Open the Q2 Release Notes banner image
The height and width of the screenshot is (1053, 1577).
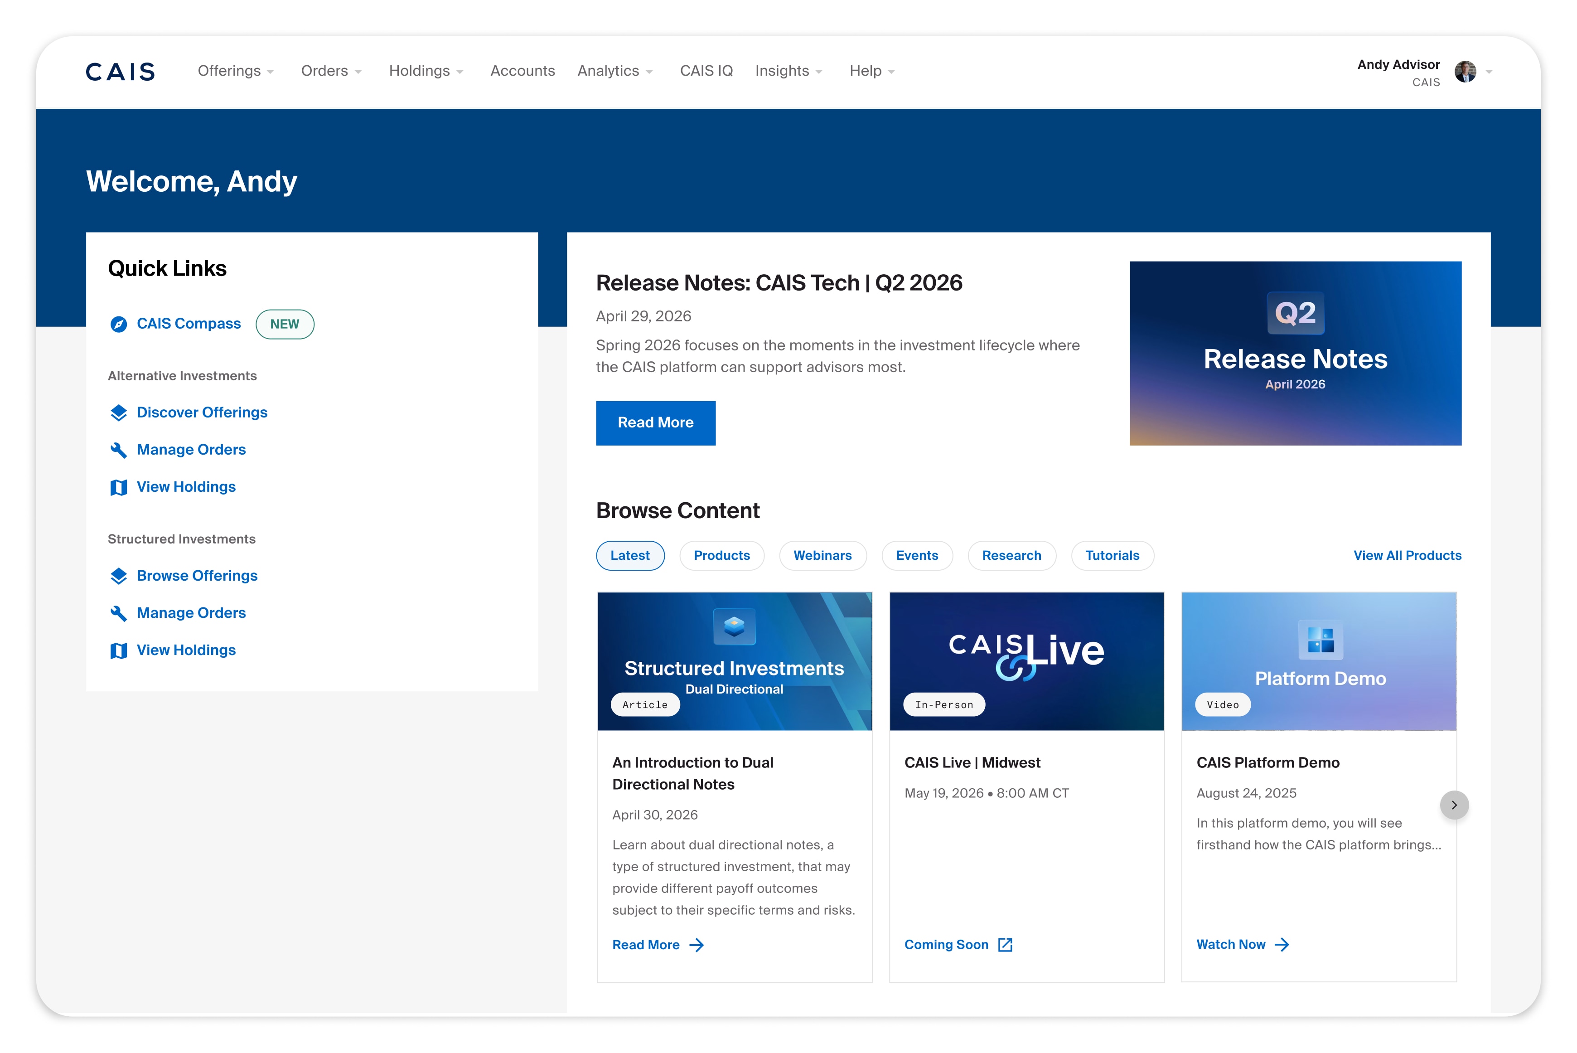[1296, 353]
